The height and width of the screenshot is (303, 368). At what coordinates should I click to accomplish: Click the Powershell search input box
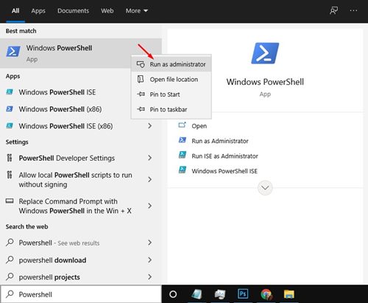tap(81, 294)
